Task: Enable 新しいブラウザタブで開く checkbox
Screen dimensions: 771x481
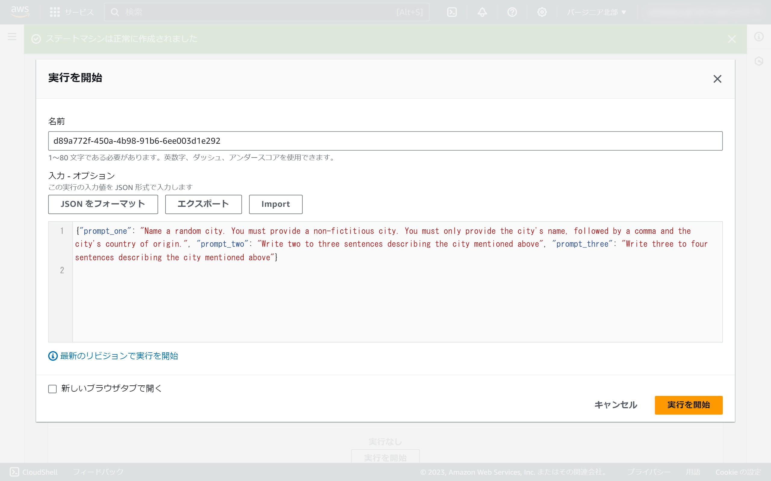Action: [53, 389]
